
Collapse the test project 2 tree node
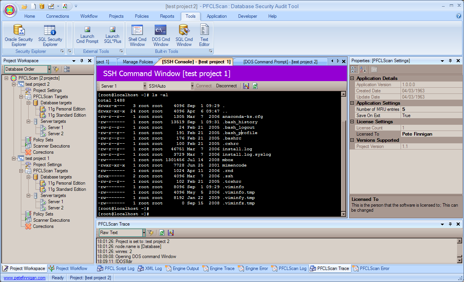tap(14, 84)
